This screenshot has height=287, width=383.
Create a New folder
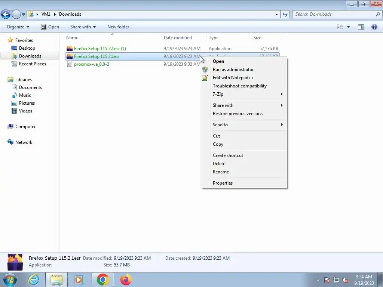pyautogui.click(x=118, y=27)
